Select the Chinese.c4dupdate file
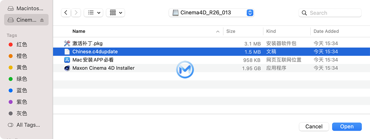The width and height of the screenshot is (370, 139). [x=212, y=52]
